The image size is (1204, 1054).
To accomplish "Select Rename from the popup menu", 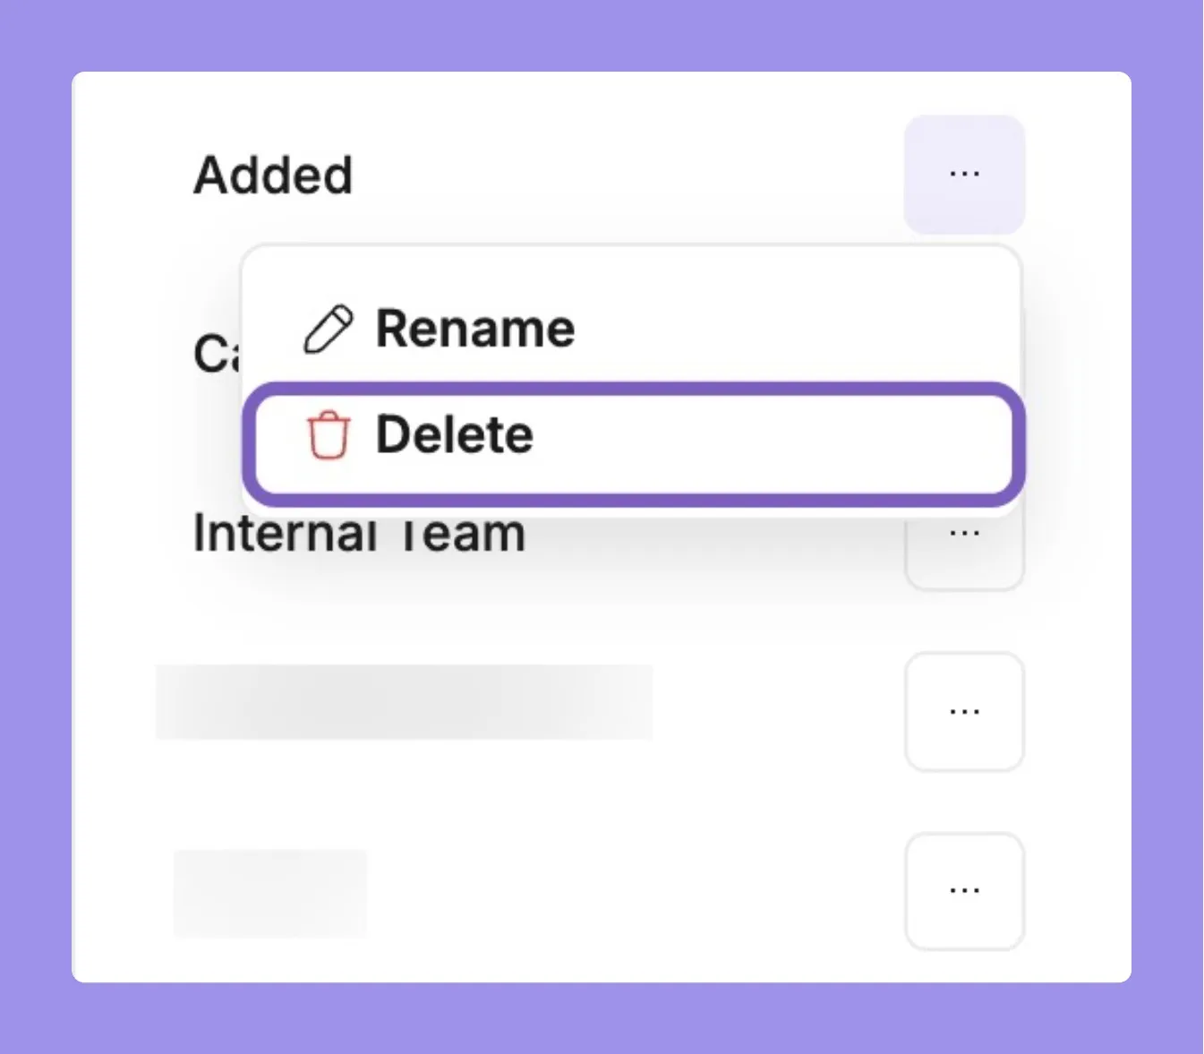I will coord(632,330).
